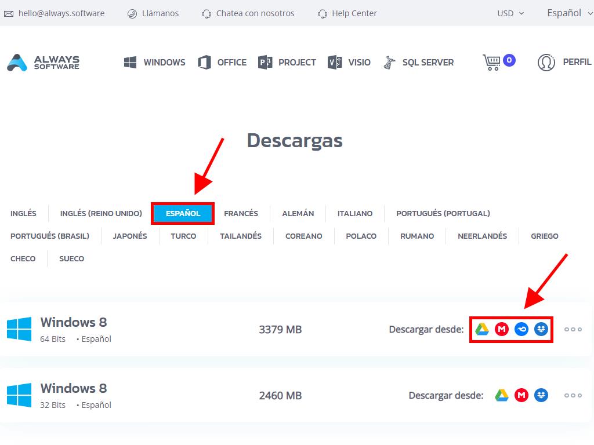Image resolution: width=594 pixels, height=445 pixels.
Task: Select the PORTUGUÉS (BRASIL) tab
Action: [50, 236]
